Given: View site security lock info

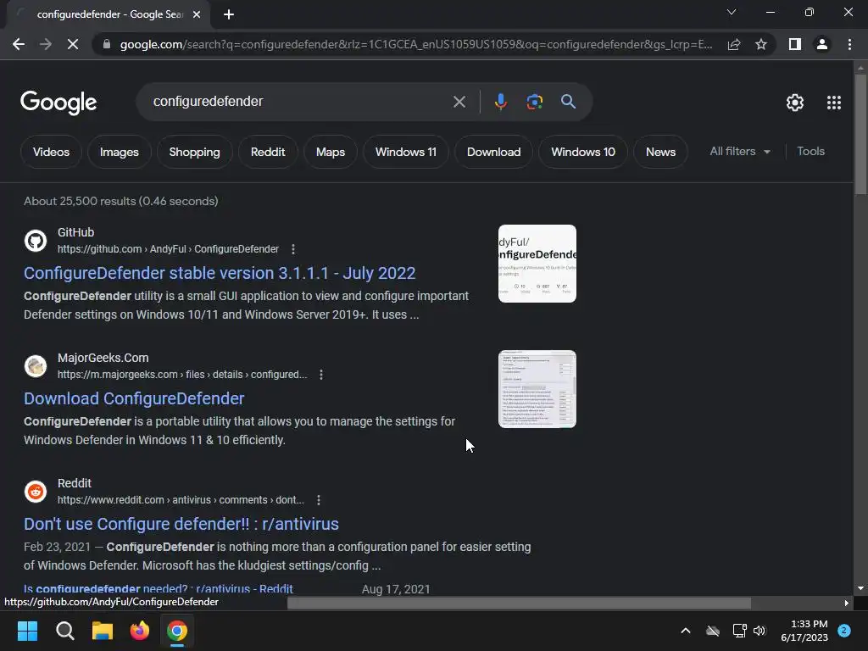Looking at the screenshot, I should click(x=106, y=44).
